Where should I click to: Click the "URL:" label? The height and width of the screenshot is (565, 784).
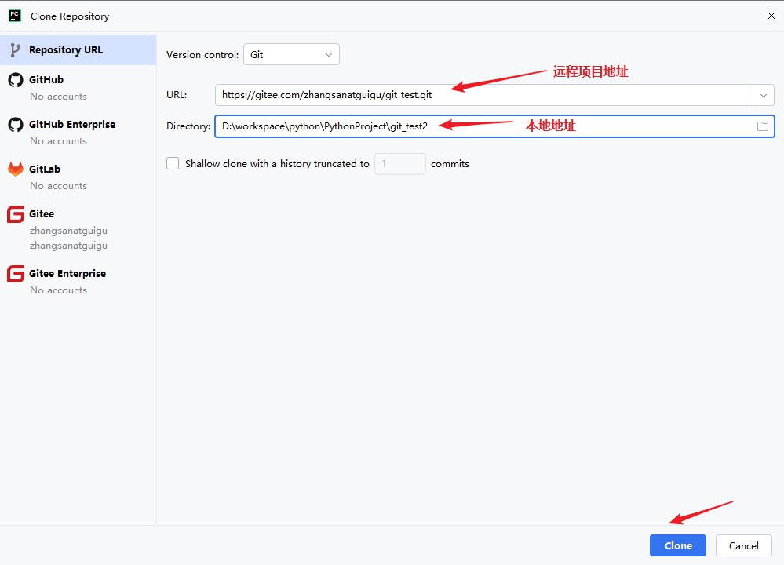pyautogui.click(x=177, y=95)
